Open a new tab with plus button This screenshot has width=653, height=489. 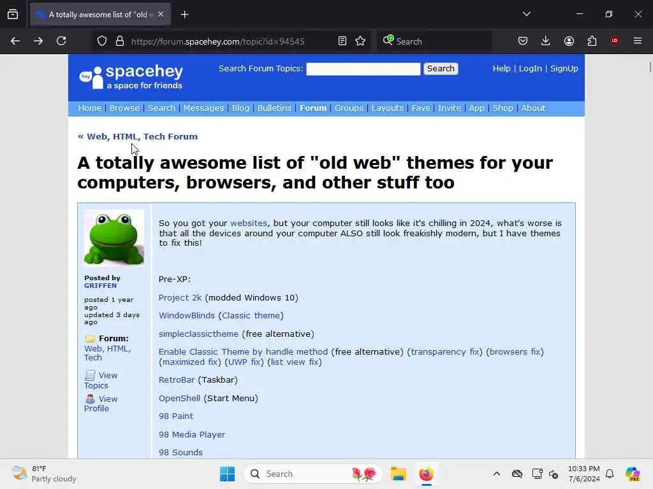(184, 15)
